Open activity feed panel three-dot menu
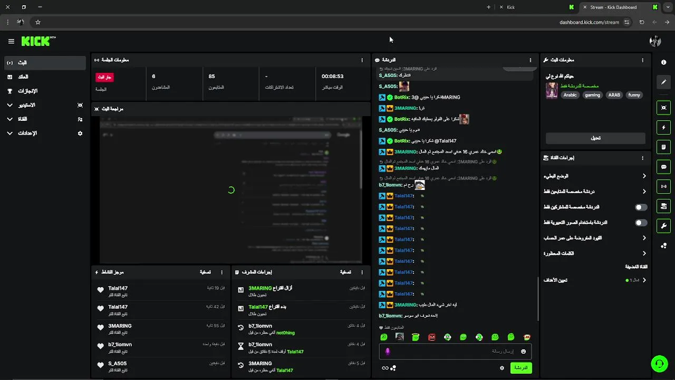675x380 pixels. point(221,272)
